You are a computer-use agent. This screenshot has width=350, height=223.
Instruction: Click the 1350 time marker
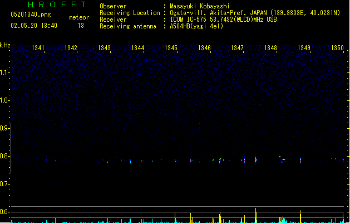click(337, 48)
